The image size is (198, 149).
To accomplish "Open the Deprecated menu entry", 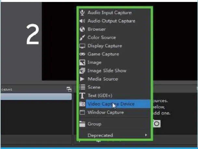I will (x=114, y=135).
